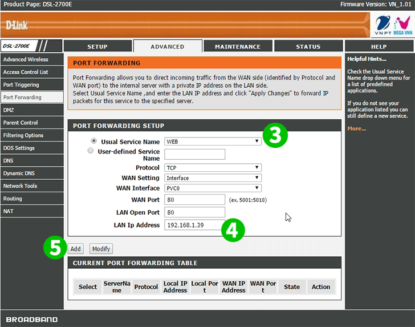The height and width of the screenshot is (327, 415).
Task: Go to the STATUS tab
Action: (x=308, y=47)
